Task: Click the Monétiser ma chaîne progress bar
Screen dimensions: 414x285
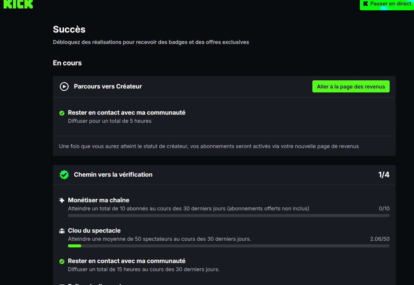Action: coord(229,215)
